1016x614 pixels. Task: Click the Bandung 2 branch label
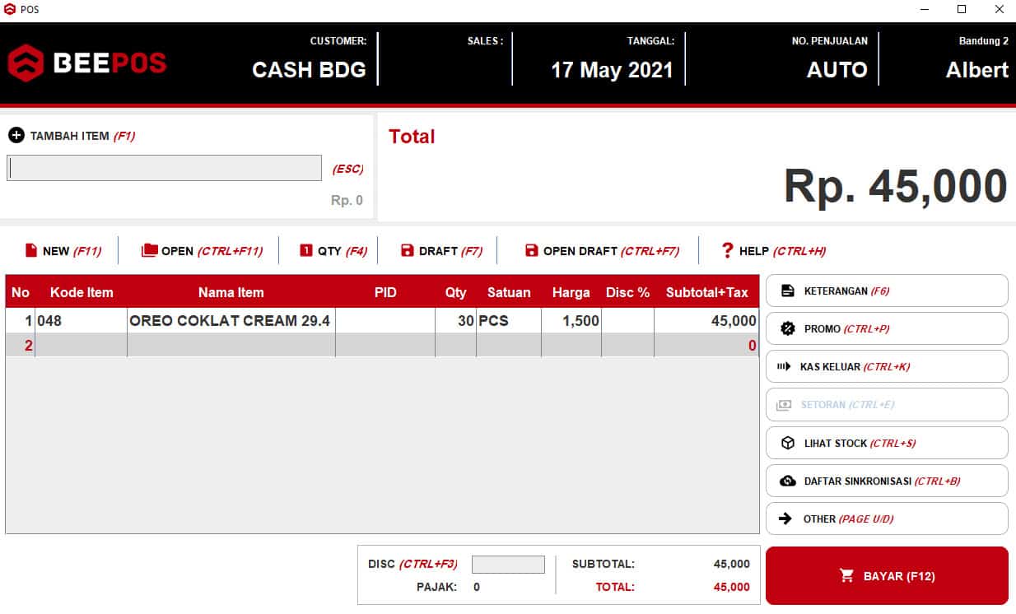(x=984, y=40)
